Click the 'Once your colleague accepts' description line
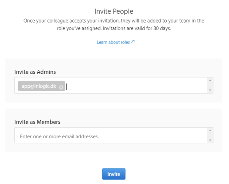The width and height of the screenshot is (229, 184). 114,21
